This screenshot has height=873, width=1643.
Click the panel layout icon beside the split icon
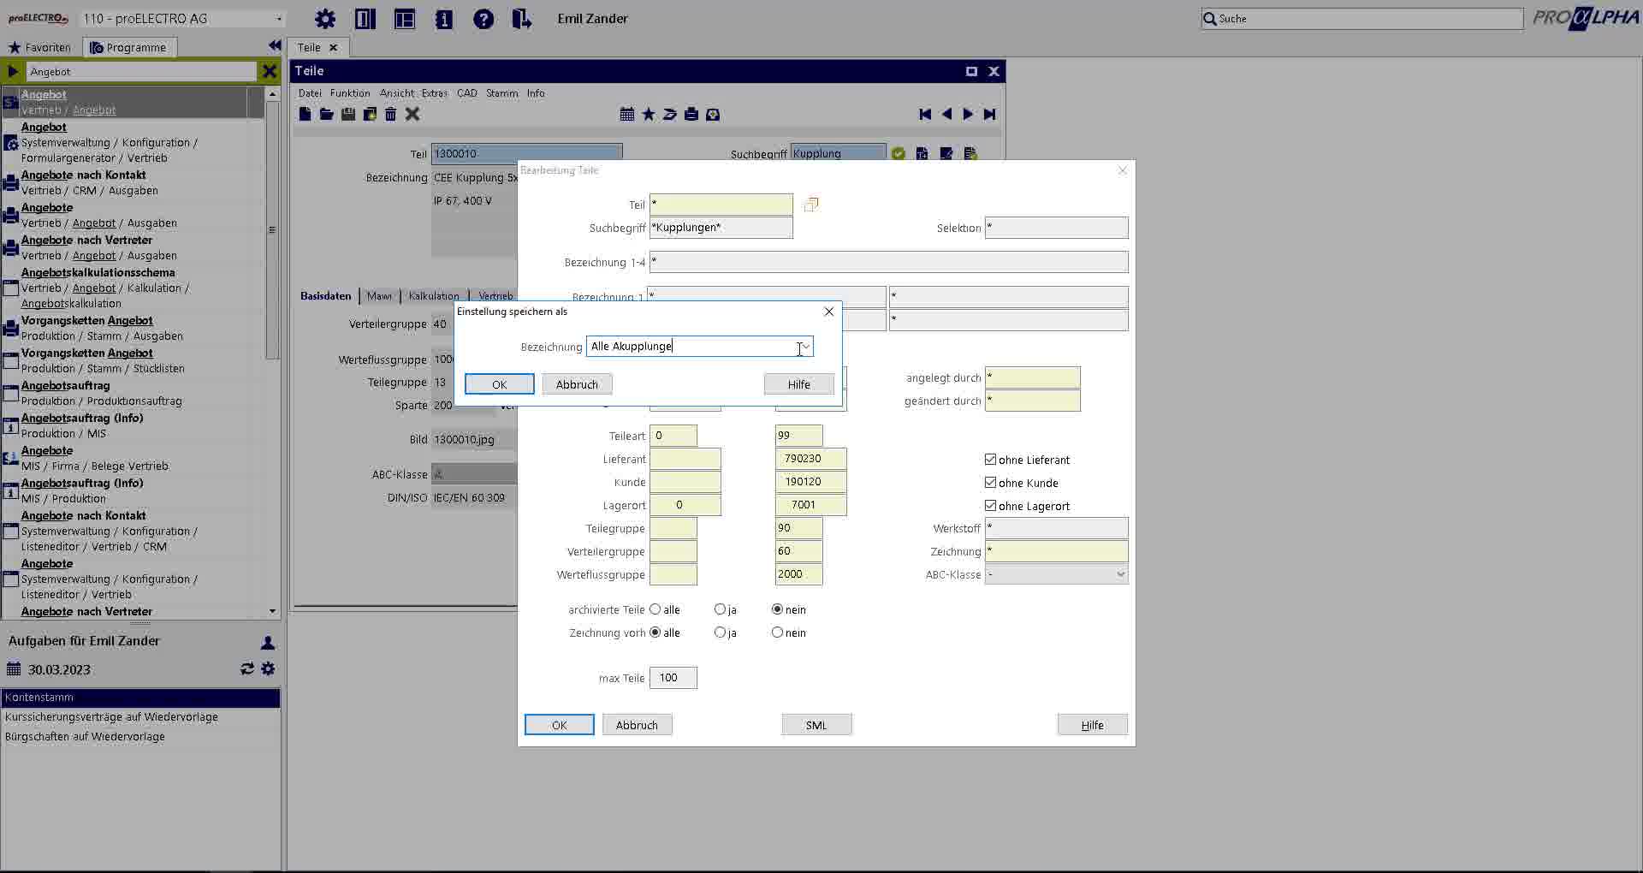pyautogui.click(x=405, y=19)
